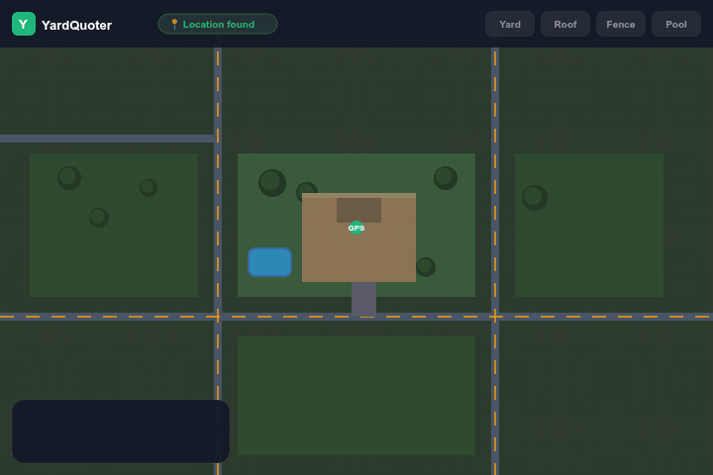The width and height of the screenshot is (713, 475).
Task: Click the Location found status pill
Action: point(218,24)
